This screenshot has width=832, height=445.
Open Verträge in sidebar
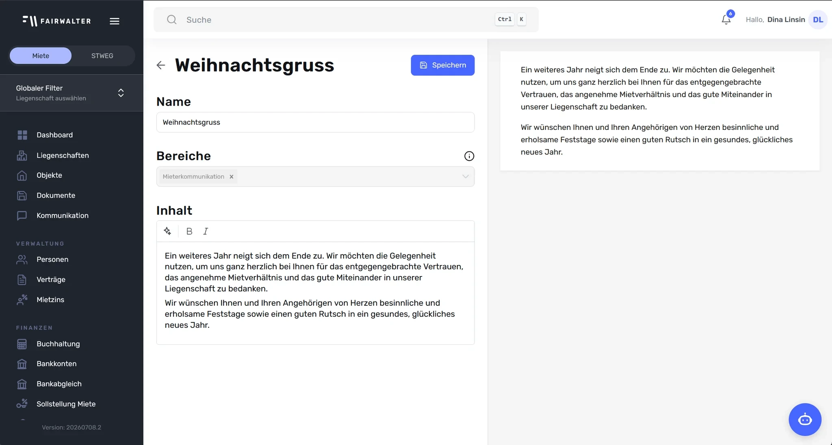point(51,279)
